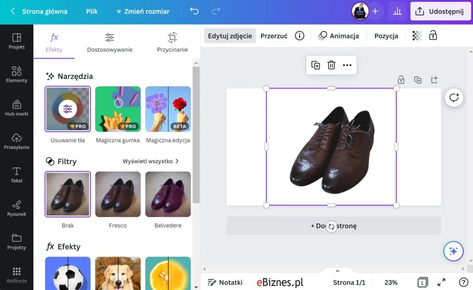This screenshot has width=473, height=290.
Task: Choose the soccer ball effect thumbnail
Action: pyautogui.click(x=67, y=273)
